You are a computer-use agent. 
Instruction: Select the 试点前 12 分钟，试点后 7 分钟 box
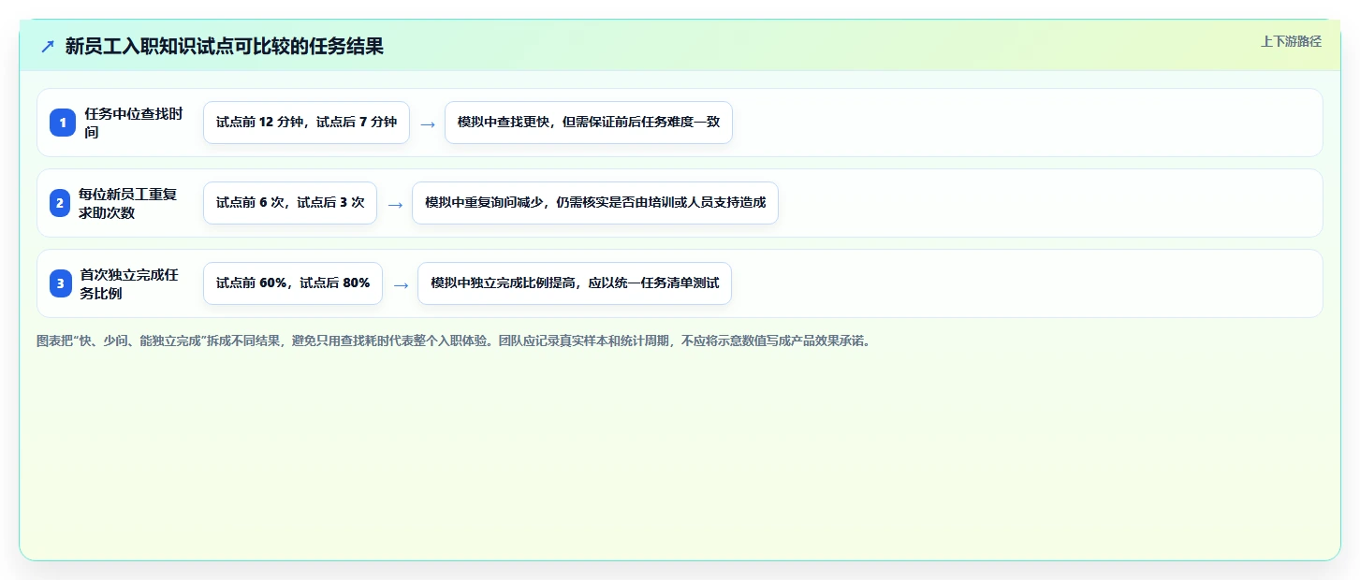pos(306,123)
